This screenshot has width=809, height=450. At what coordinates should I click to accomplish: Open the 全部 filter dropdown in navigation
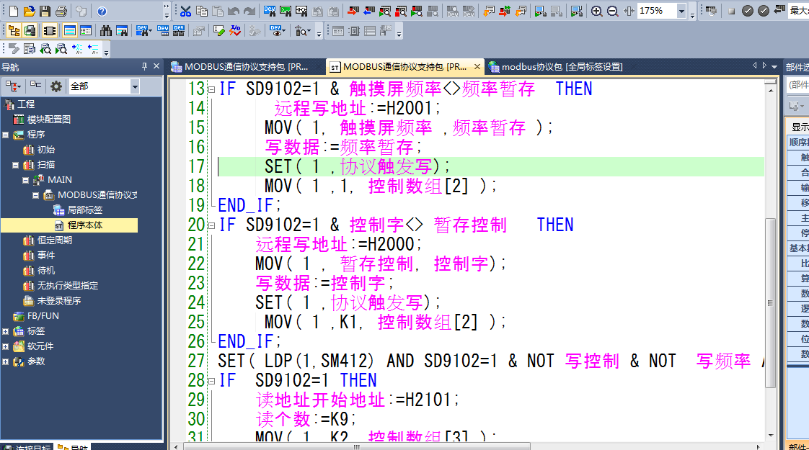(x=135, y=86)
